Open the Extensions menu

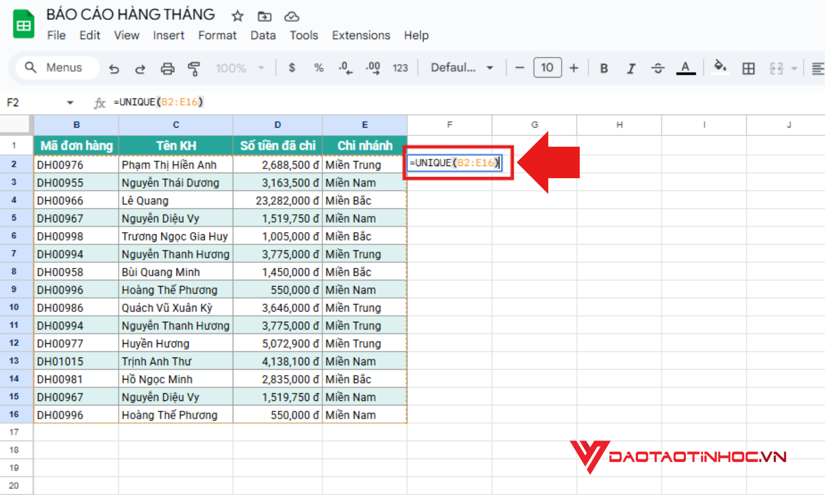click(x=361, y=35)
